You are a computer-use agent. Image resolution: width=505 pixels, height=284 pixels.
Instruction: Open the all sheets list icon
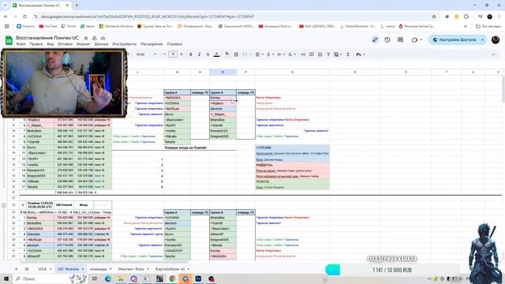[27, 269]
